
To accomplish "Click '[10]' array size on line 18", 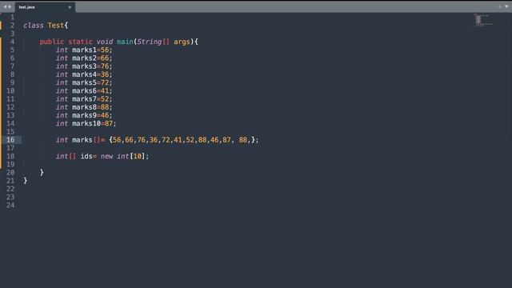I will (137, 156).
